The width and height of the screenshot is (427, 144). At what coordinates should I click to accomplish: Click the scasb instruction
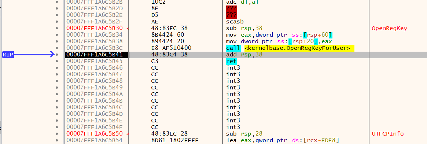[x=235, y=22]
